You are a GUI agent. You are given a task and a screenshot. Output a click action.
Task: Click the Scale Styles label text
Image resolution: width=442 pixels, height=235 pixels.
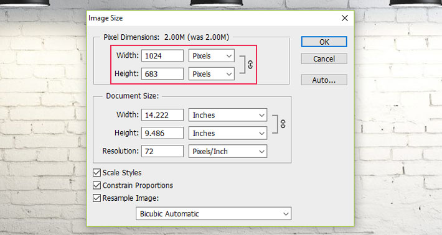click(x=122, y=173)
